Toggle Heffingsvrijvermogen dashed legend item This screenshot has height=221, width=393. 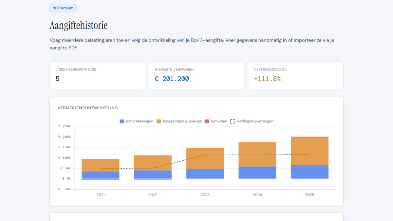point(252,121)
